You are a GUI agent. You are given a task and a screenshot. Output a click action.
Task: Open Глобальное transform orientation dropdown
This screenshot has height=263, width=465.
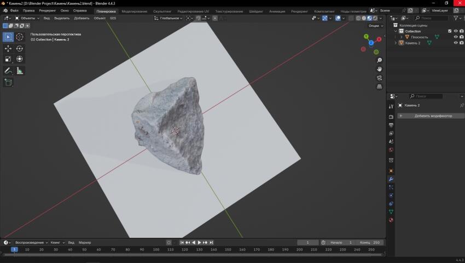[168, 18]
